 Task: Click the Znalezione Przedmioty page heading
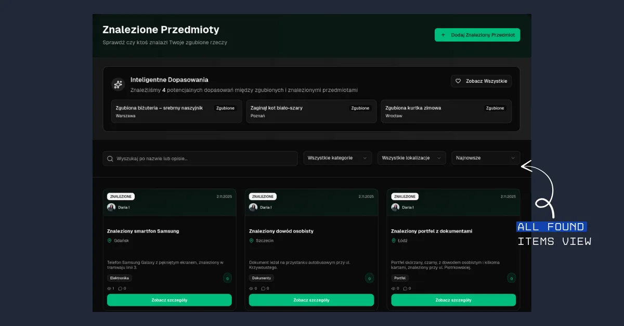pos(161,30)
